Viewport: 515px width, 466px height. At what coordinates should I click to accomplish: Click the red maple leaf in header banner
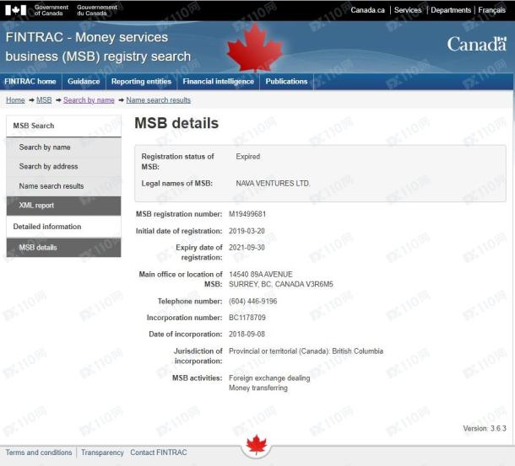[x=254, y=47]
